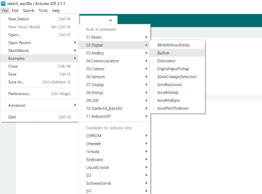Open the Tools menu
The image size is (262, 194).
click(x=43, y=11)
